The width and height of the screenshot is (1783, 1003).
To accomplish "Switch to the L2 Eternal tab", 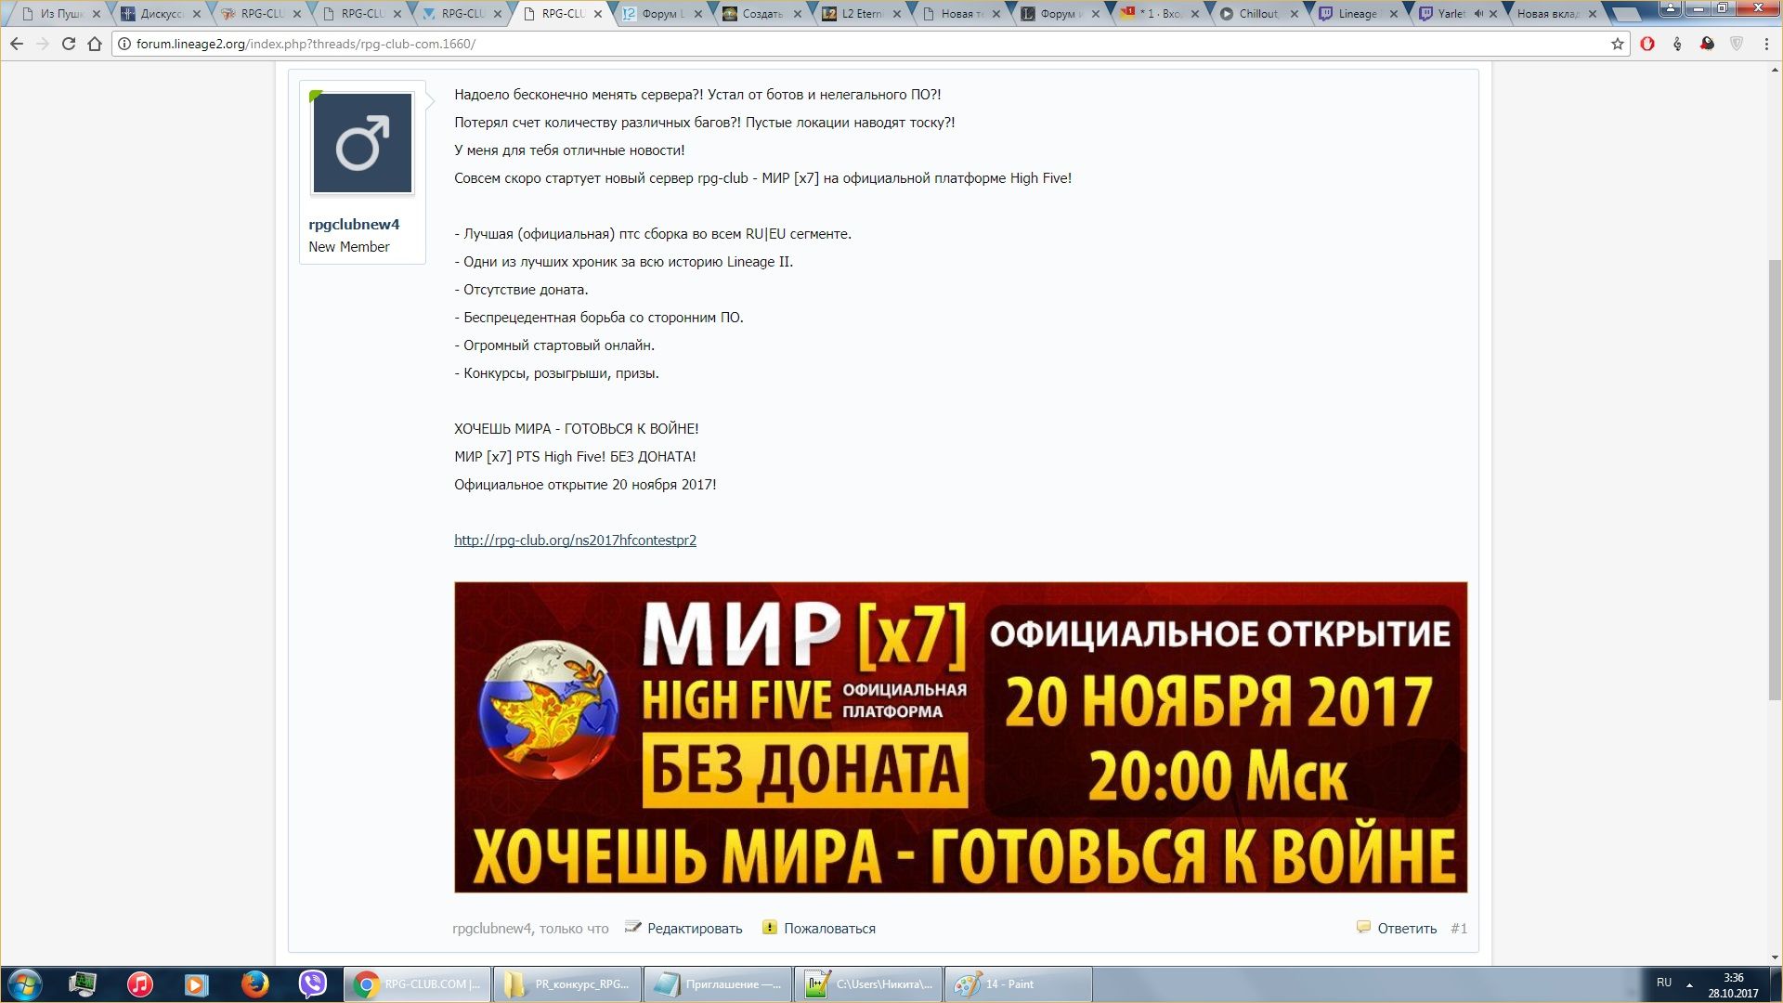I will point(861,14).
